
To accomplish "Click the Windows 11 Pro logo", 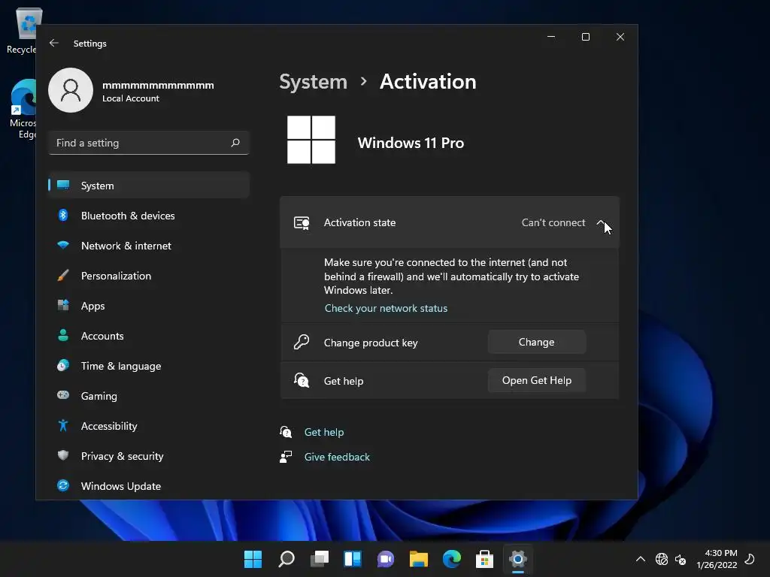I will point(311,139).
